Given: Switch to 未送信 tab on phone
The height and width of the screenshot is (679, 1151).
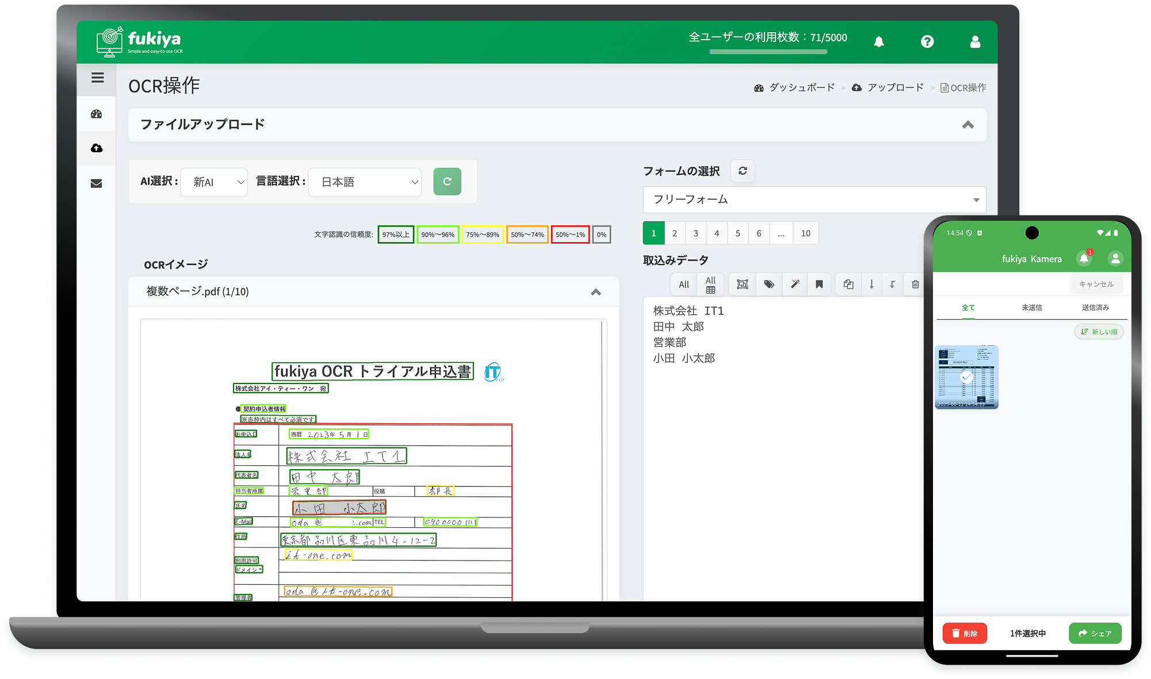Looking at the screenshot, I should coord(1032,308).
